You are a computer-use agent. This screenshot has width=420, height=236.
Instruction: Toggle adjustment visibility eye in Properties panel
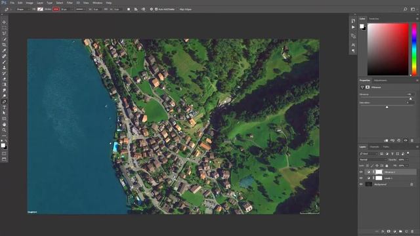406,140
